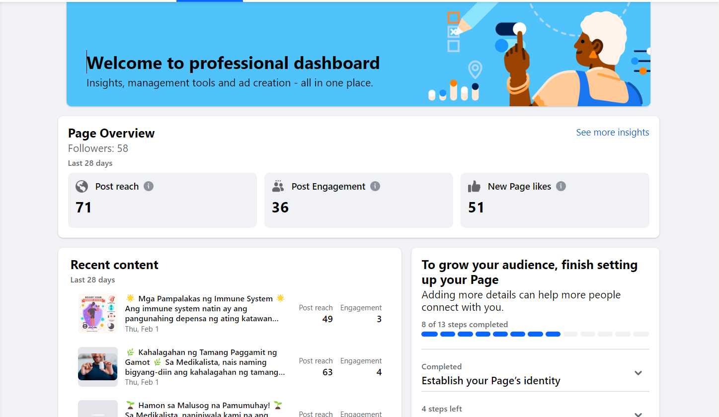Open Mga Pampalakas ng Immune System post
719x417 pixels.
(205, 308)
